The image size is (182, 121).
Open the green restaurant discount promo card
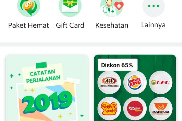tap(135, 88)
